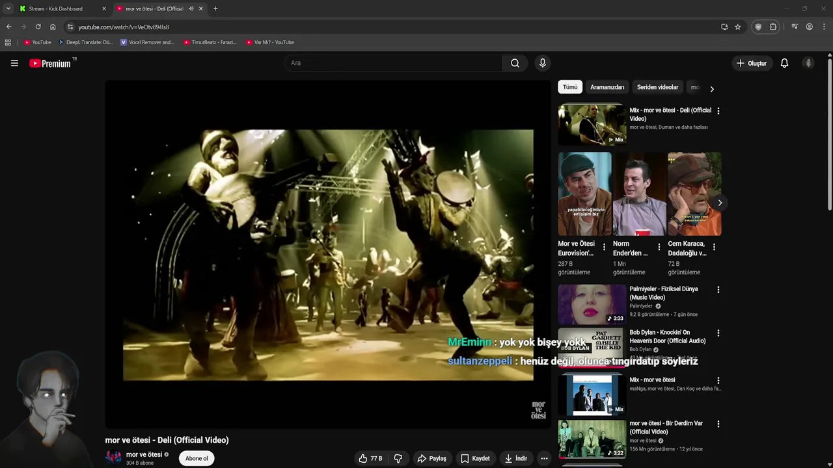View site information icon in address bar
The width and height of the screenshot is (833, 468).
[70, 27]
